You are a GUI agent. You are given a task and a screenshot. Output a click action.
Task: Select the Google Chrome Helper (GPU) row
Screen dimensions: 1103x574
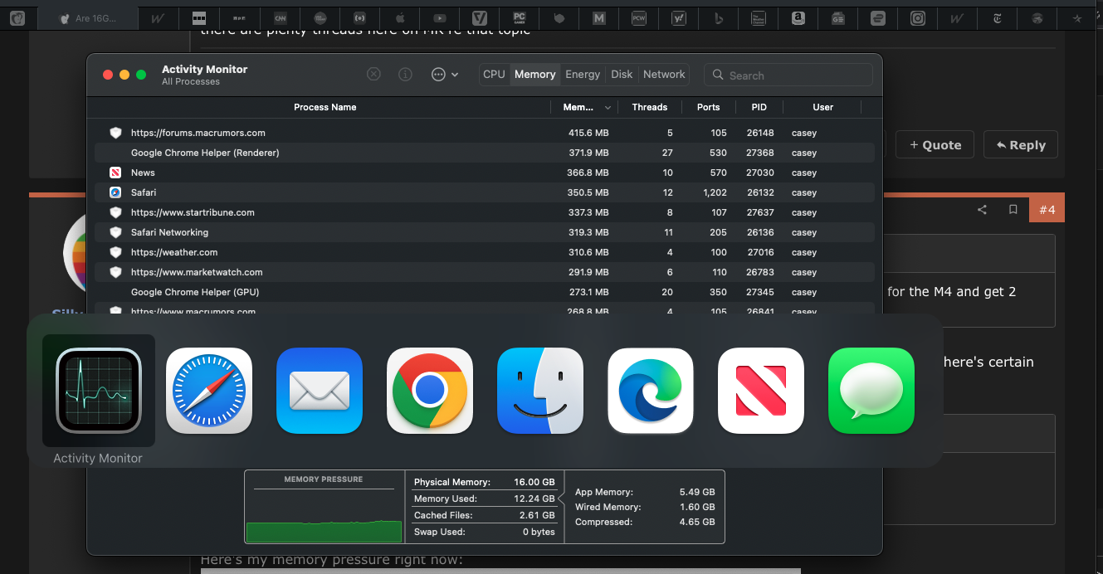coord(485,292)
